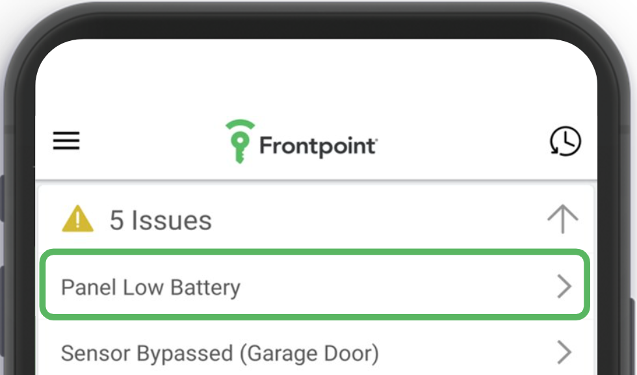Open the hamburger navigation menu
The height and width of the screenshot is (375, 637).
pos(66,140)
